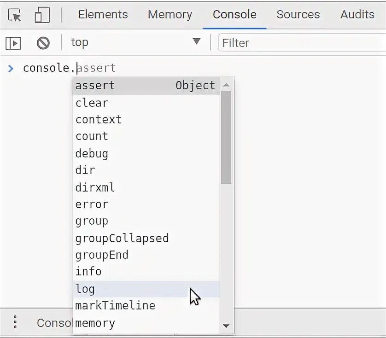Open the three-dot drawer menu

click(x=15, y=322)
